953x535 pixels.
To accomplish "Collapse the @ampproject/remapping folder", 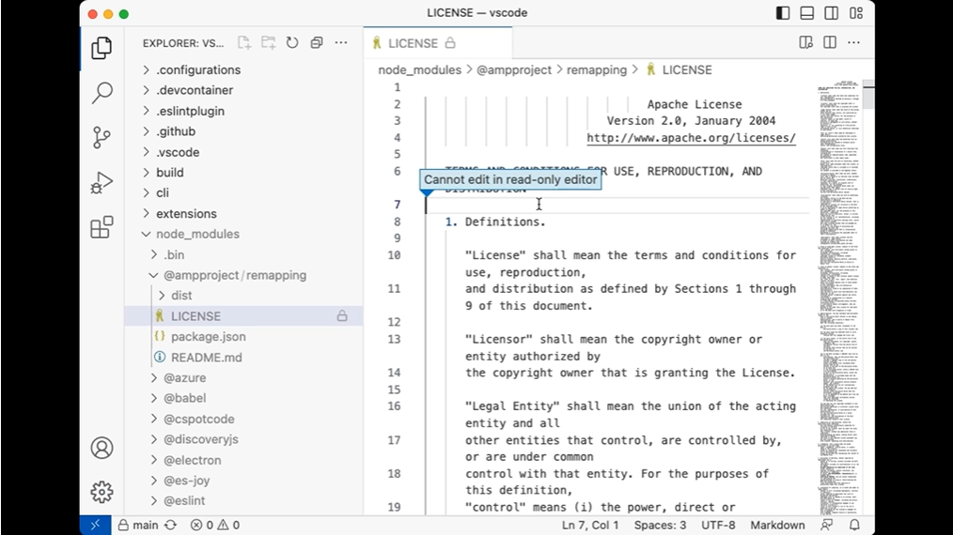I will 243,275.
